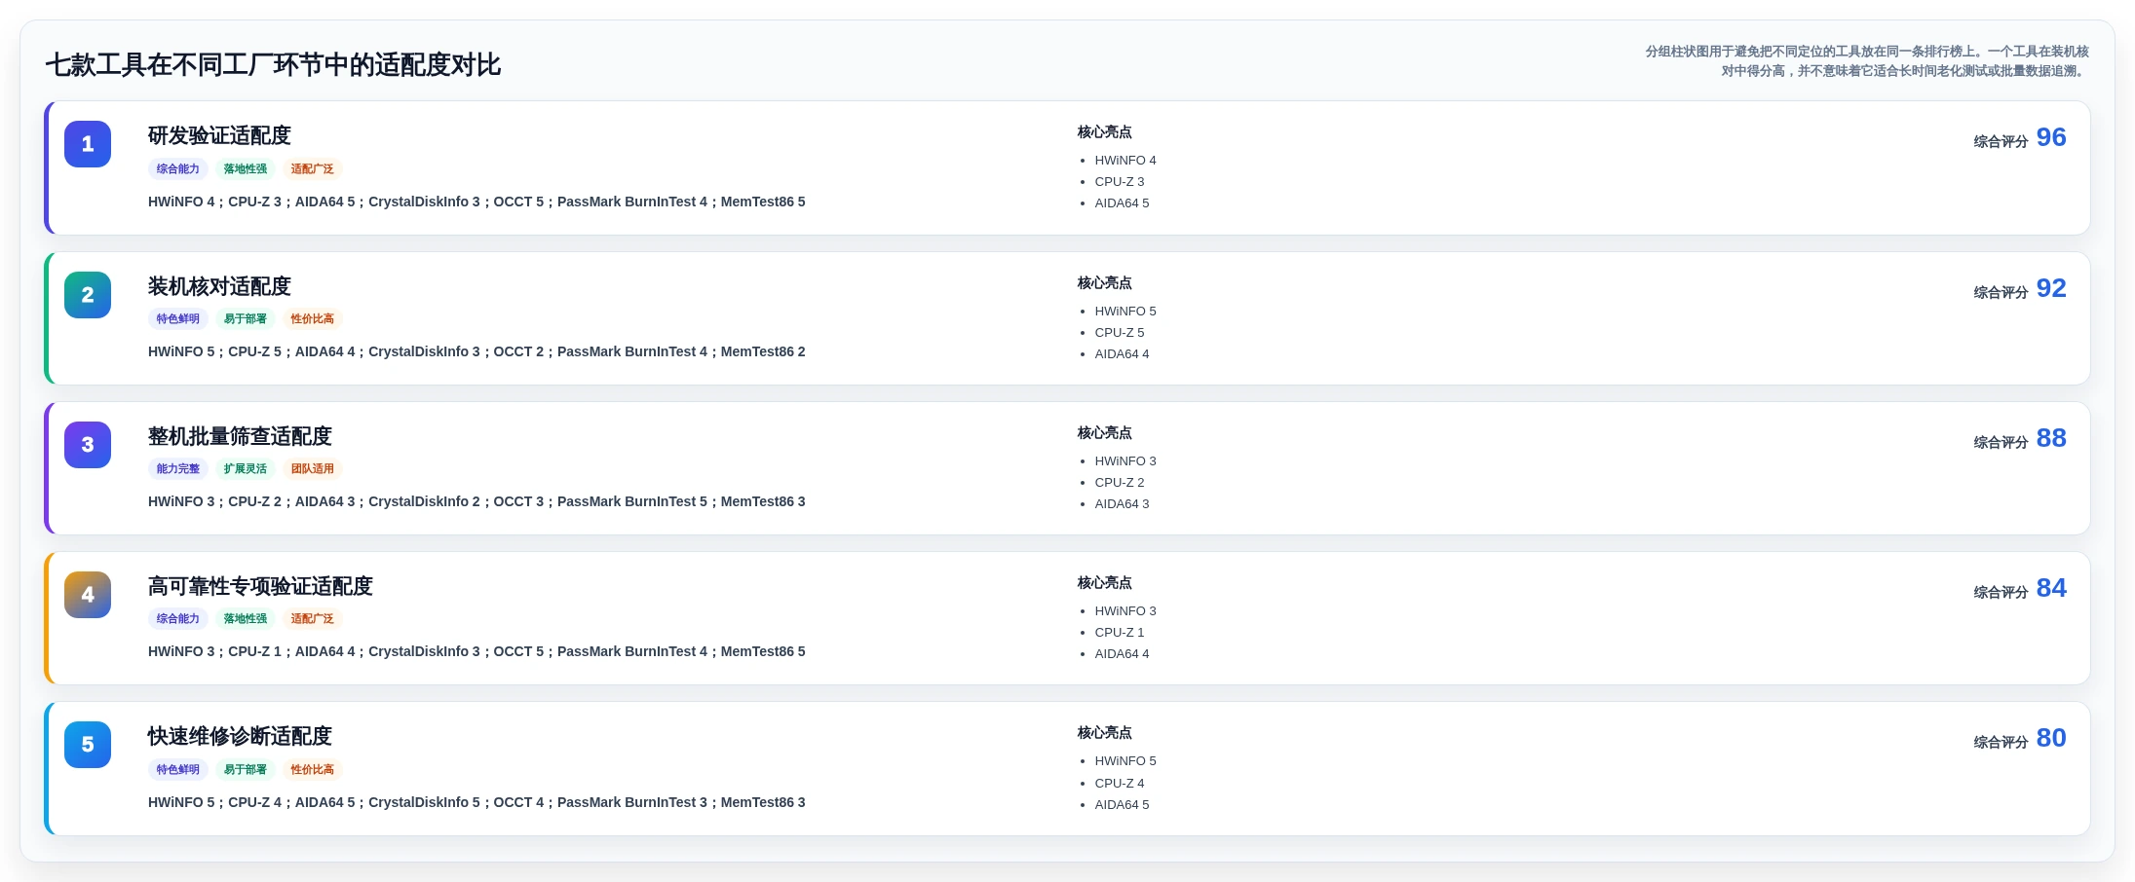The height and width of the screenshot is (882, 2135).
Task: Click the rank 3 number badge
Action: pyautogui.click(x=88, y=445)
